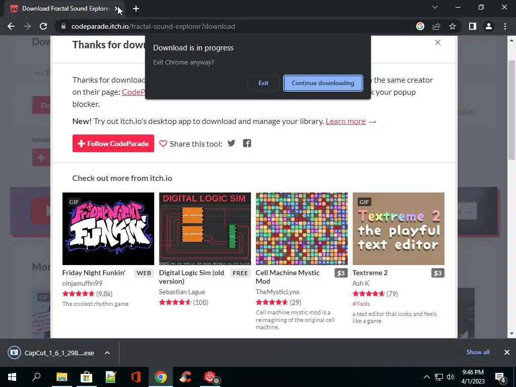
Task: Click the Chrome forward arrow
Action: pyautogui.click(x=27, y=26)
